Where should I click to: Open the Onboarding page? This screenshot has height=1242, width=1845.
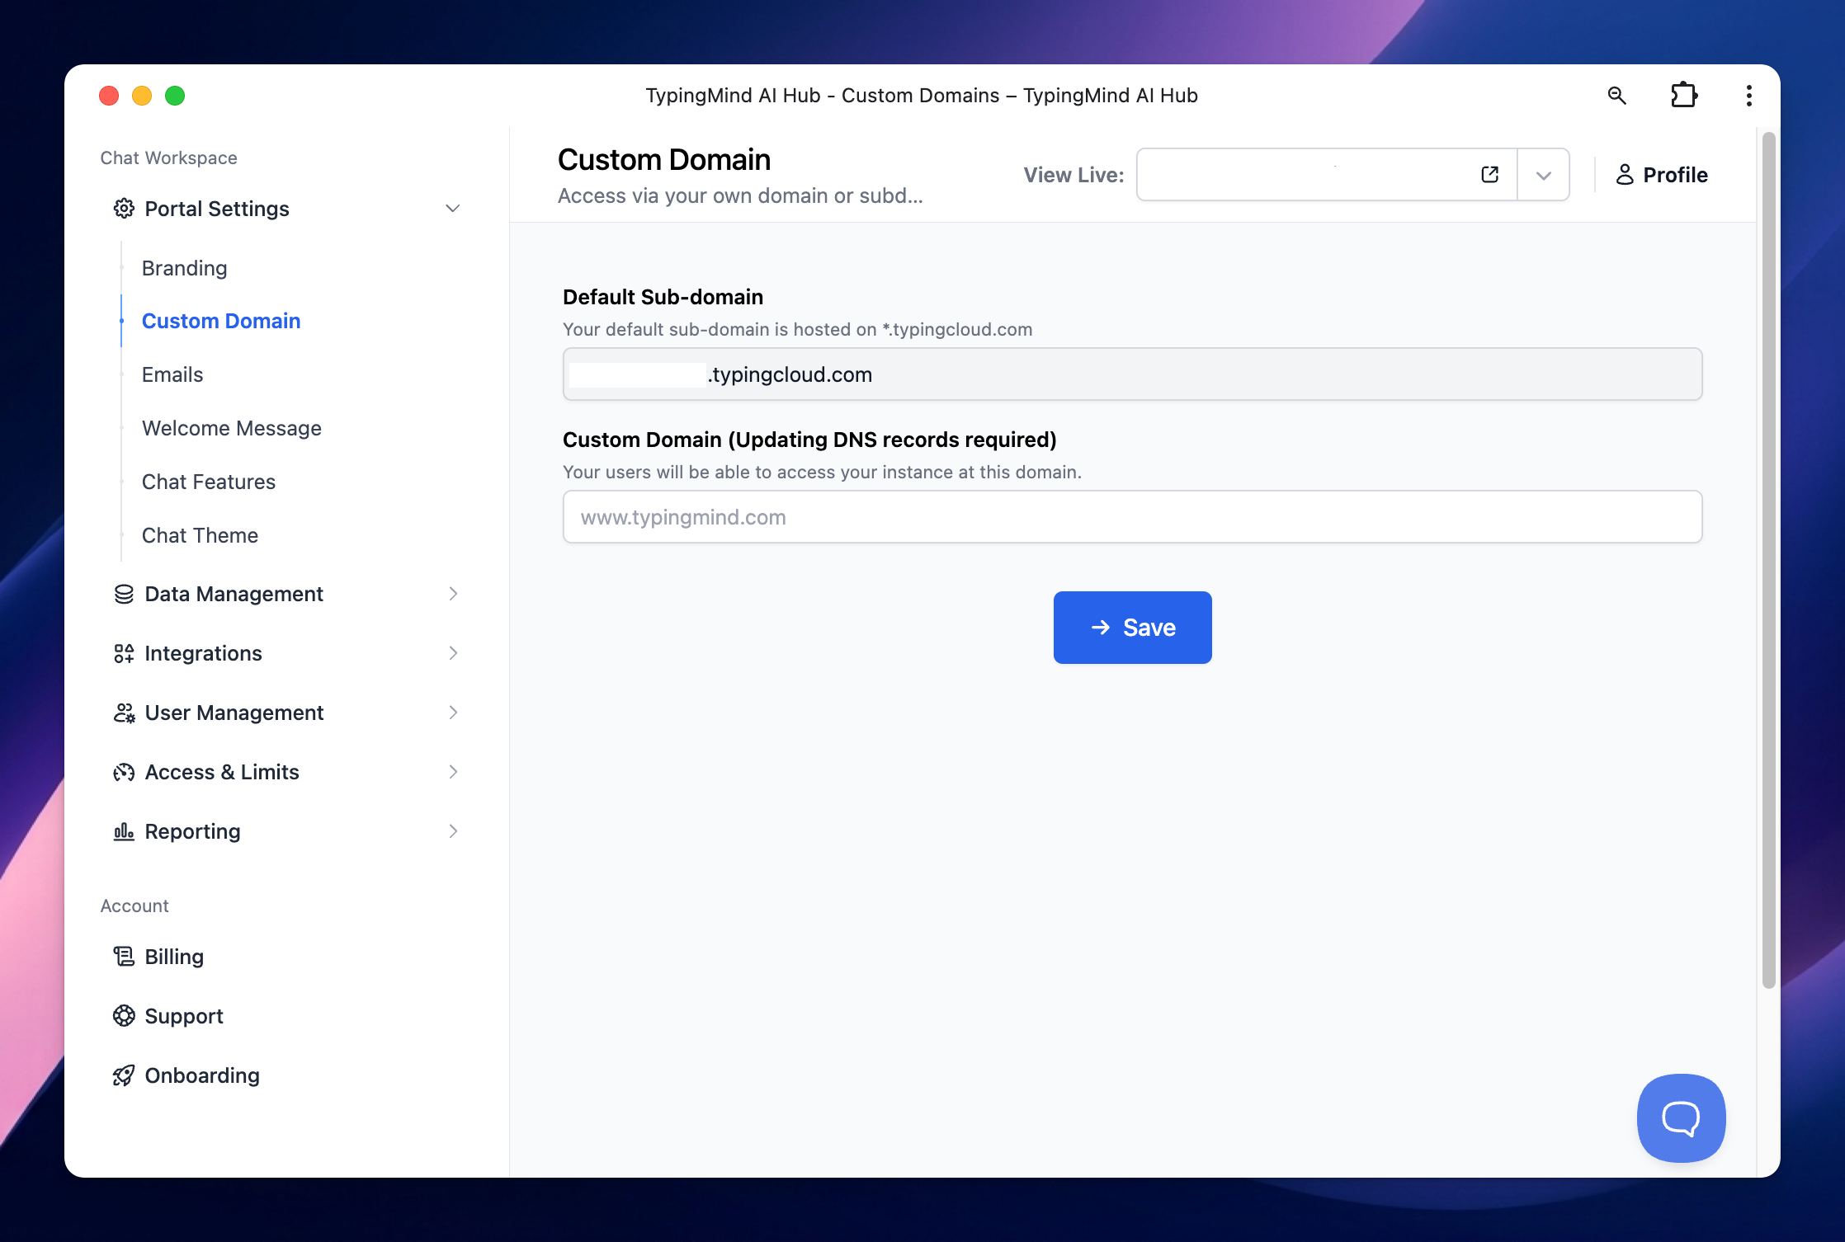[202, 1075]
